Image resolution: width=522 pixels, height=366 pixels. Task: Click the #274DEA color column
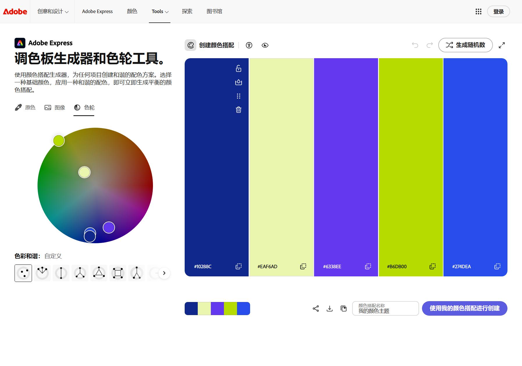475,167
